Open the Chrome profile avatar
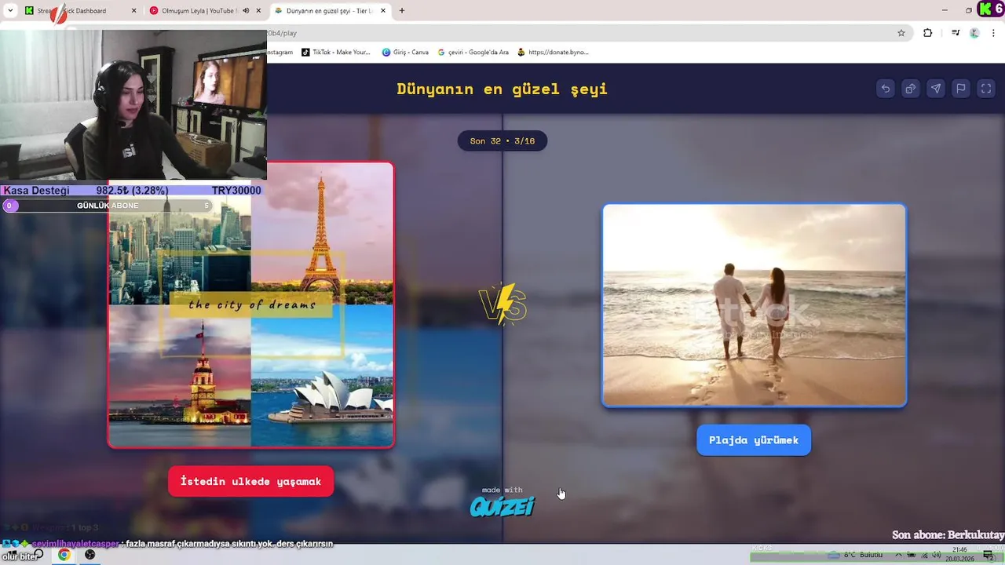This screenshot has height=565, width=1005. pyautogui.click(x=974, y=33)
